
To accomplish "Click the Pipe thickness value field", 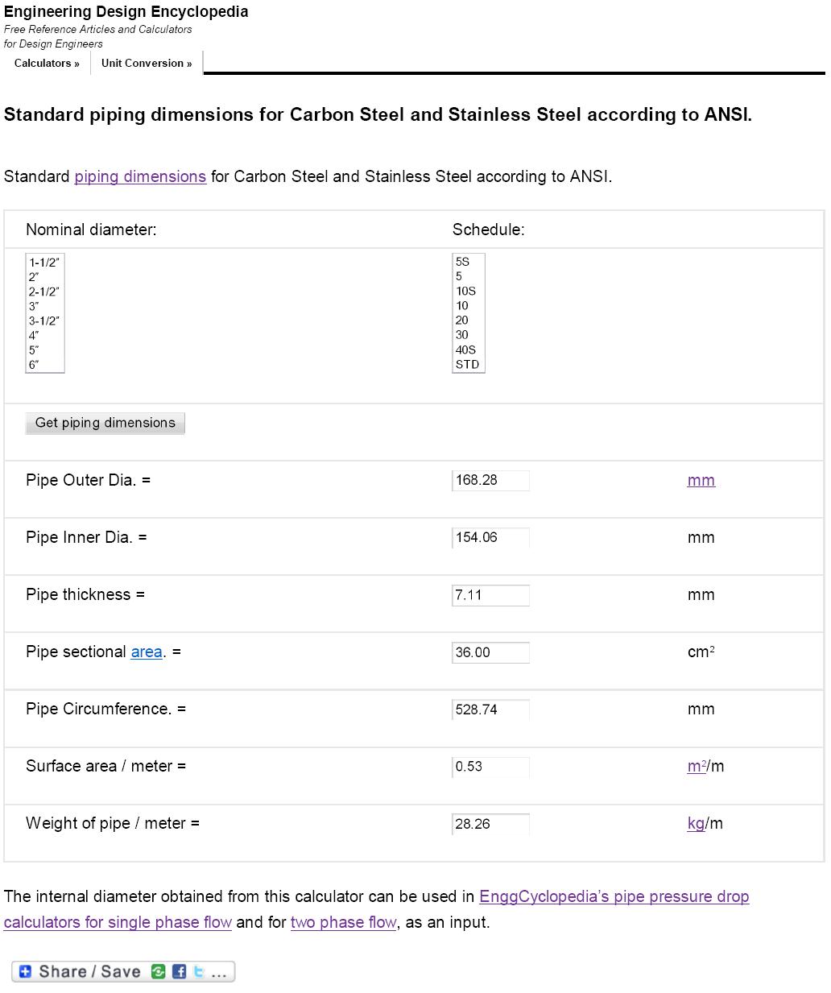I will 490,595.
